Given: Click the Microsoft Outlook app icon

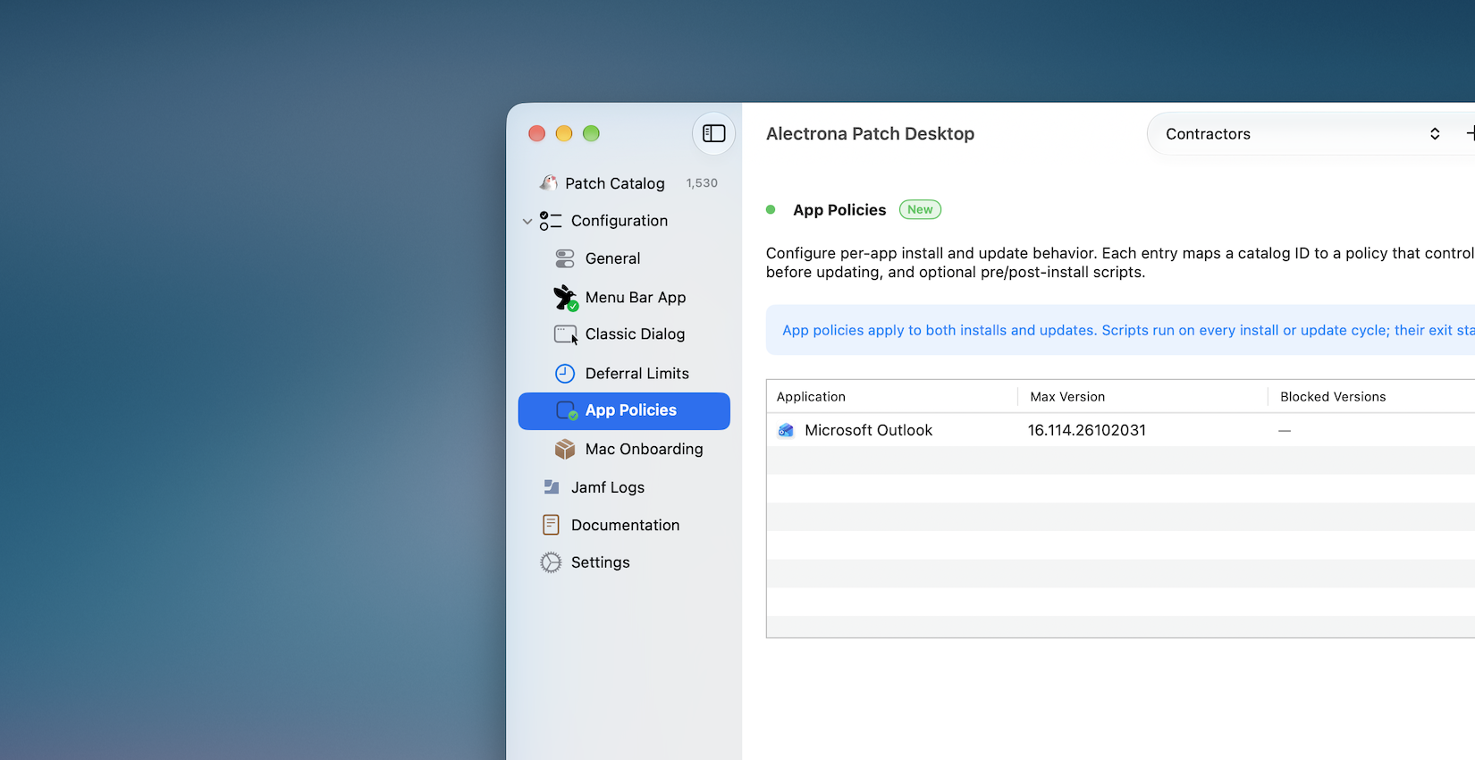Looking at the screenshot, I should [786, 430].
